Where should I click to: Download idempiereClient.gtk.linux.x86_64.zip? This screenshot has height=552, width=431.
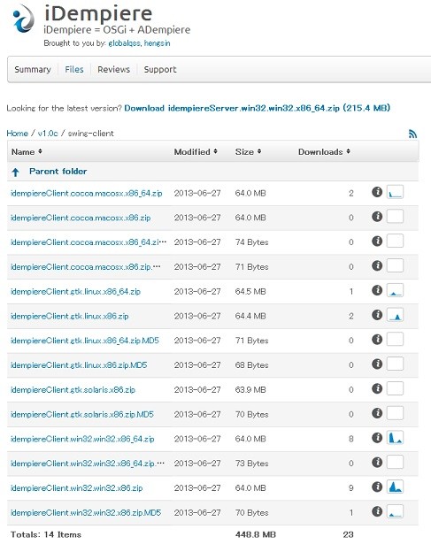click(75, 292)
